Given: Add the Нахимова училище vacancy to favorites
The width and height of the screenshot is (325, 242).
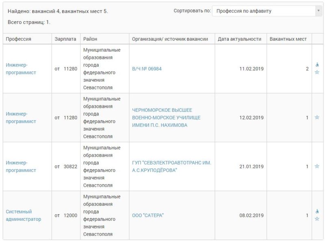Looking at the screenshot, I should pyautogui.click(x=317, y=118).
